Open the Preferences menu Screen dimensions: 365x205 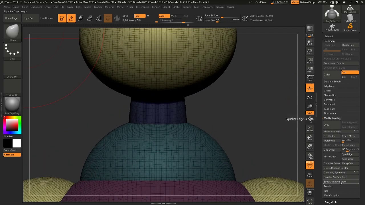[x=142, y=7]
